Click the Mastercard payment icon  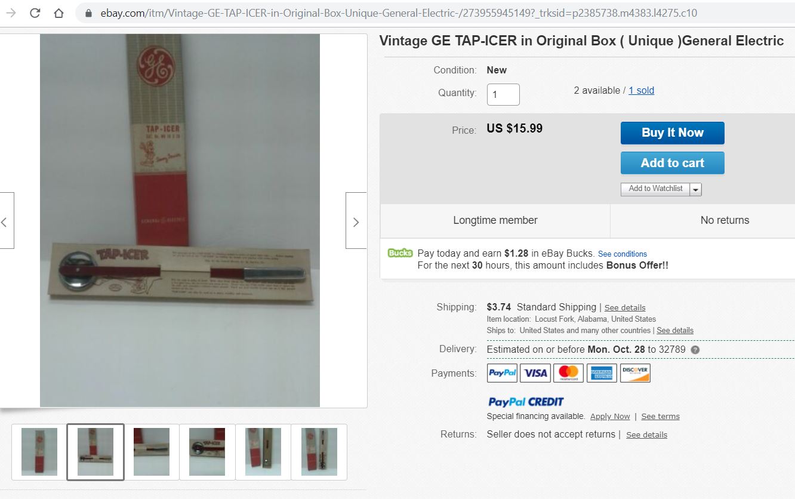pos(568,373)
